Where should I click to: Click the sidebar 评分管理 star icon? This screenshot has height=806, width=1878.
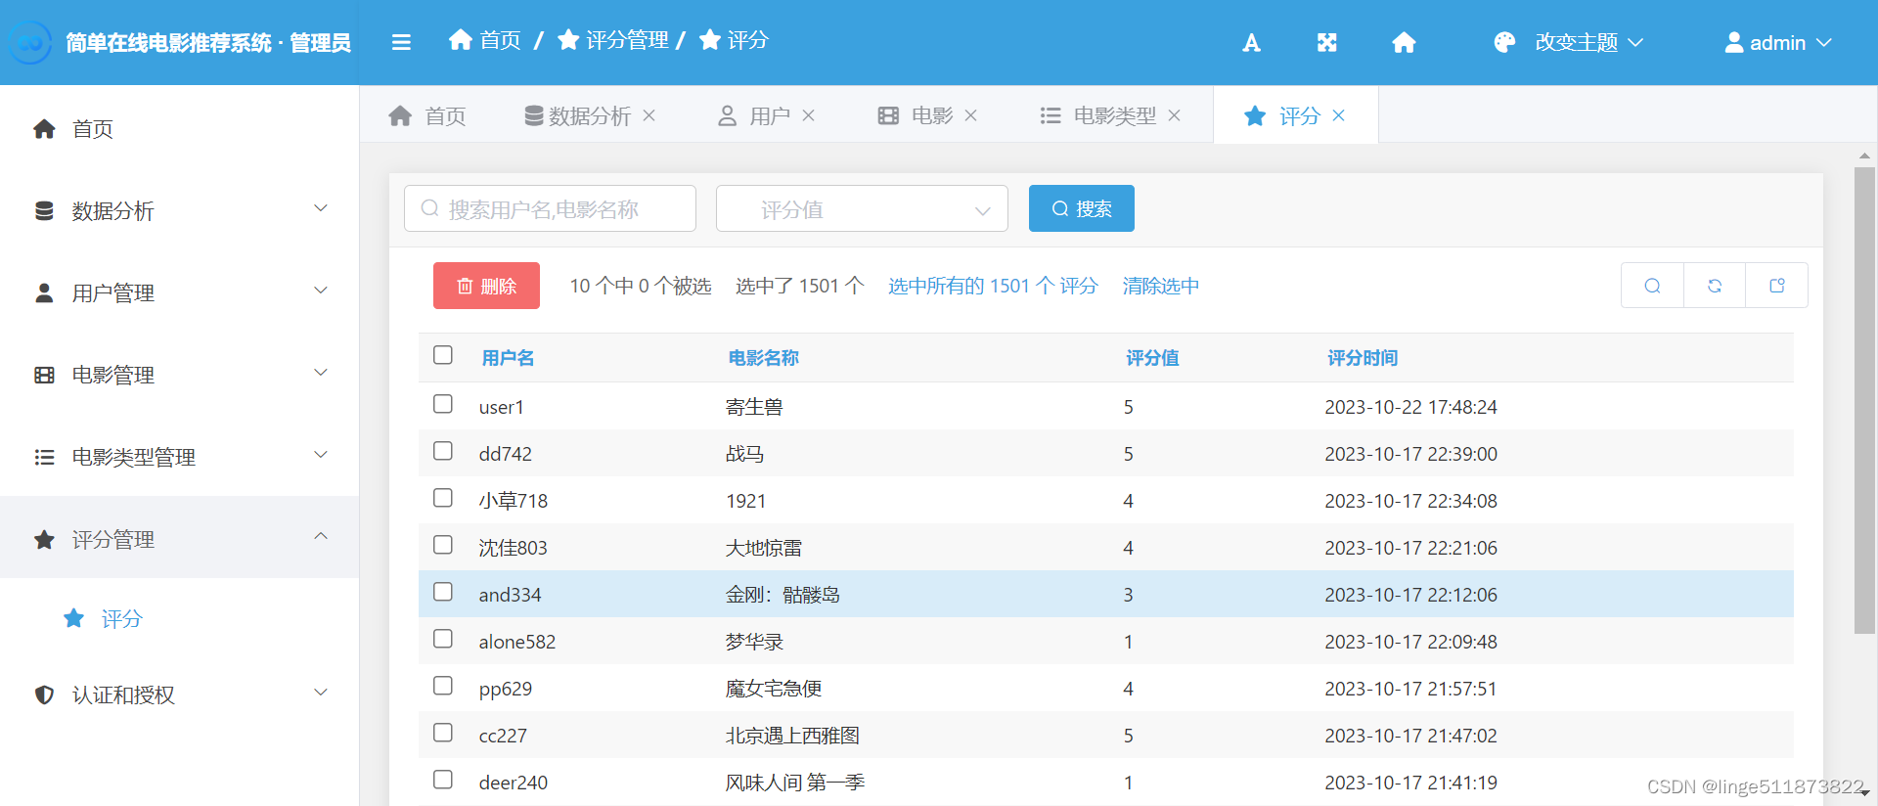(x=44, y=540)
